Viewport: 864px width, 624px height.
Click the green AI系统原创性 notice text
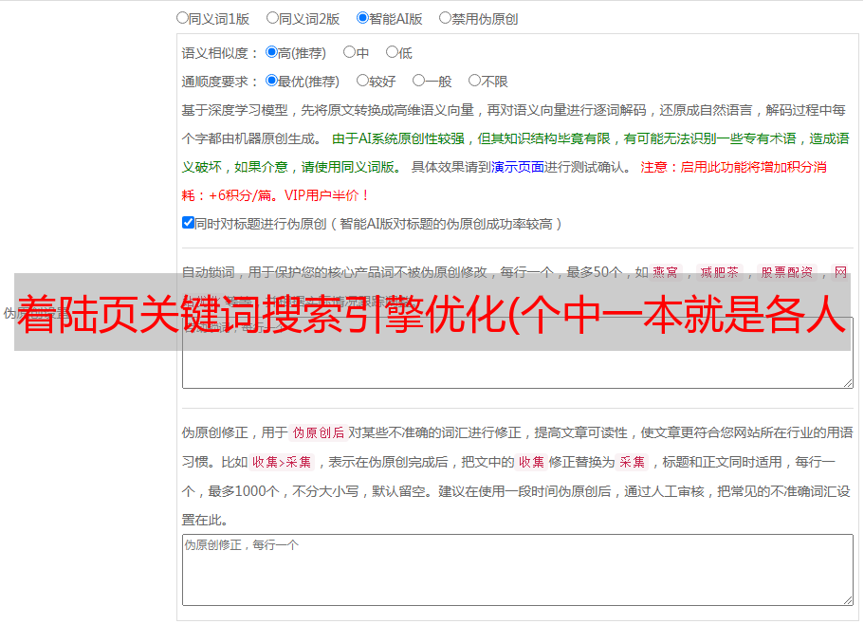coord(515,153)
